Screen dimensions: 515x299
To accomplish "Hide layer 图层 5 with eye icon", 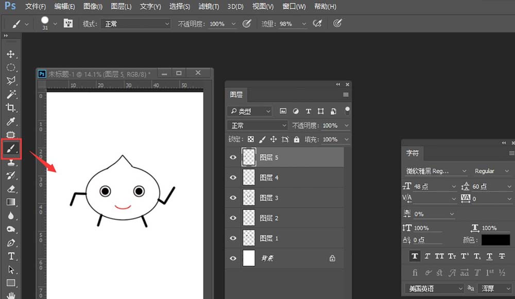I will (x=233, y=157).
